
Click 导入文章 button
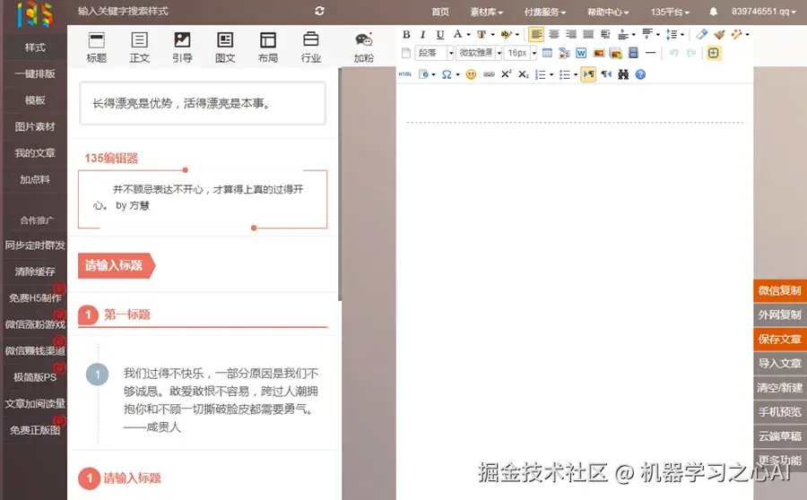coord(780,363)
